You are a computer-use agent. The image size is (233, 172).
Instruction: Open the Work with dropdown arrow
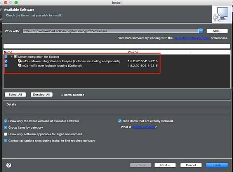tap(201, 31)
